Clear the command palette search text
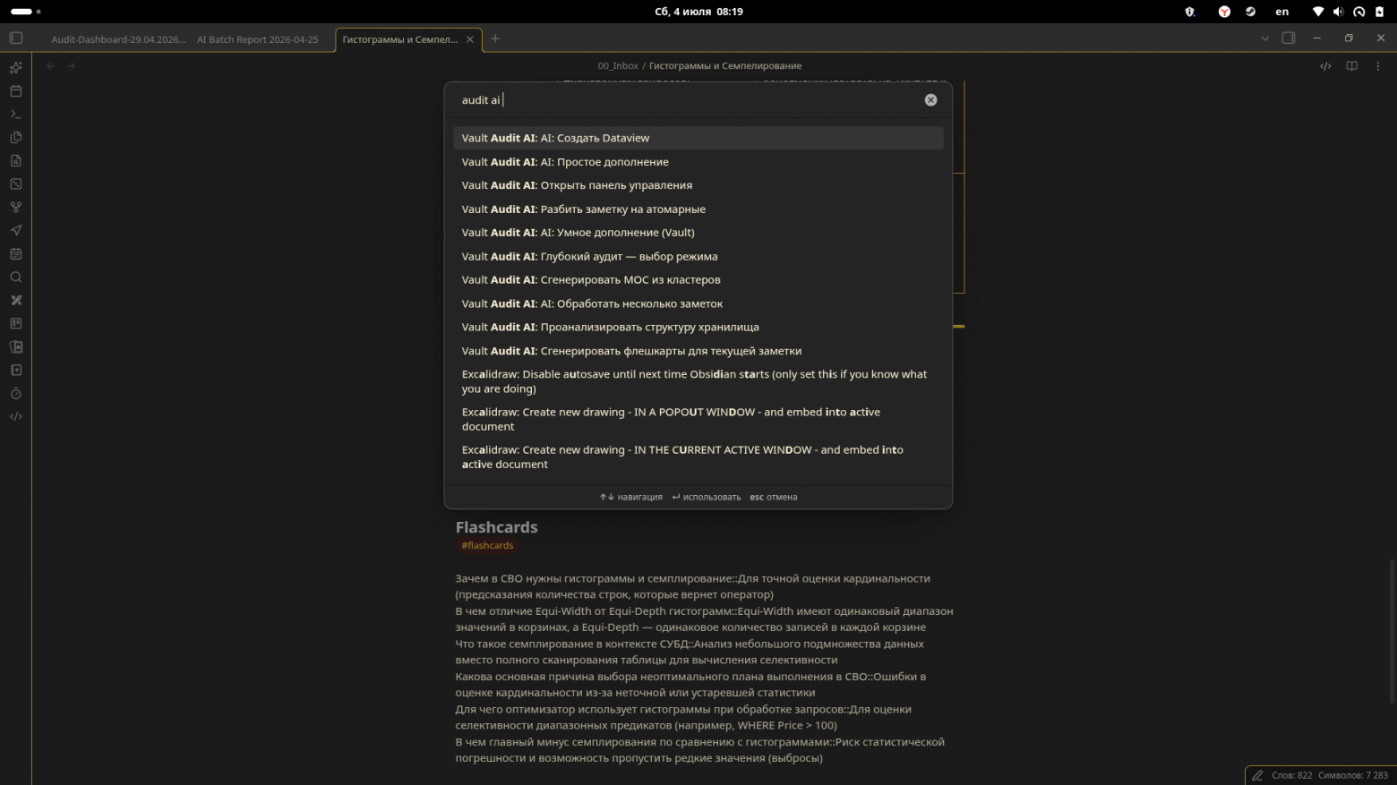The image size is (1397, 785). (x=930, y=100)
